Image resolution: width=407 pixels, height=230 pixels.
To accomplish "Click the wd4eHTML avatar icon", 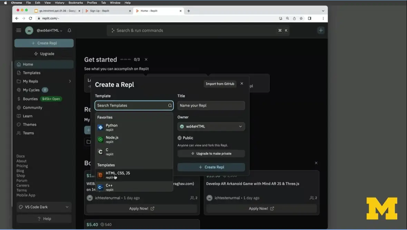I will pos(29,30).
